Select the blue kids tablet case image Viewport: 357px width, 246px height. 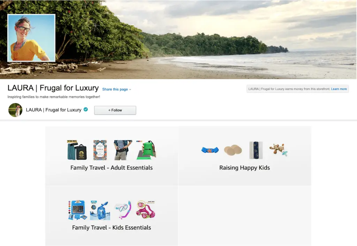coord(77,210)
